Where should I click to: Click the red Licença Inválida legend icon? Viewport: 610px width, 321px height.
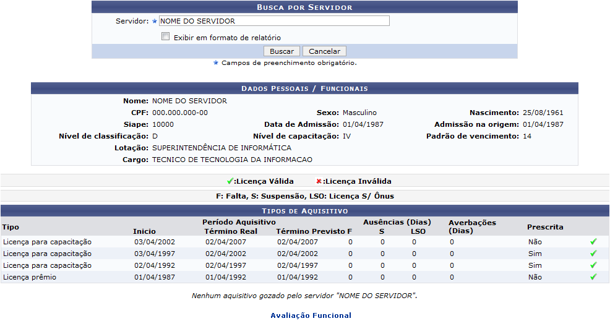coord(319,181)
